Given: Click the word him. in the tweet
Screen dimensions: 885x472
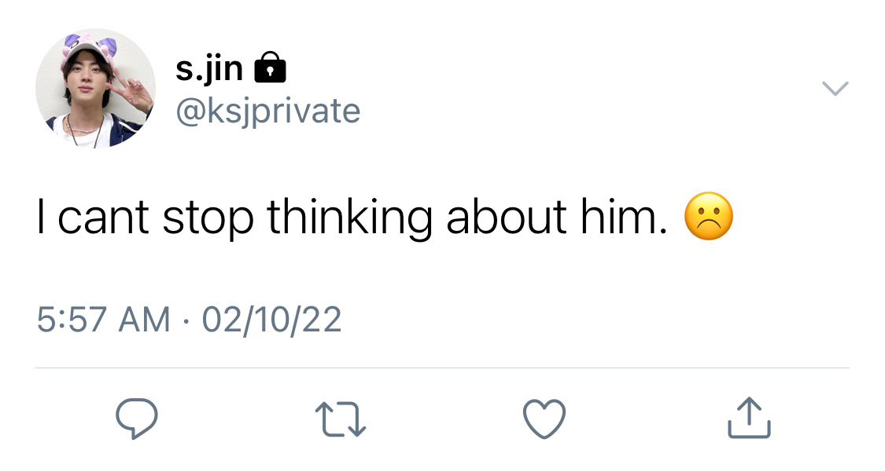Looking at the screenshot, I should pos(625,218).
